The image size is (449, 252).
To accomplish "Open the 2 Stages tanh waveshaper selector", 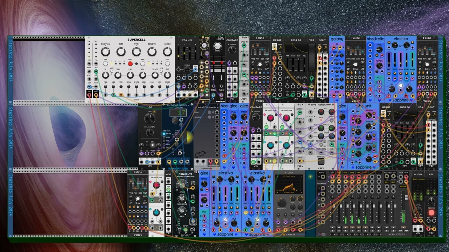I will pos(289,192).
